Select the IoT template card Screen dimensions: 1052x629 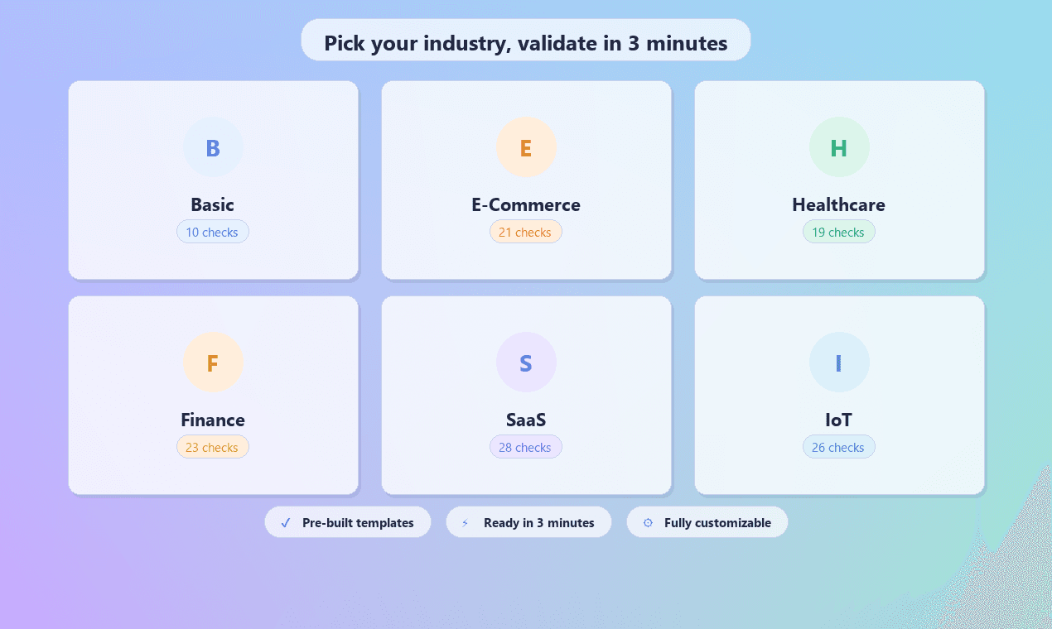(x=839, y=395)
